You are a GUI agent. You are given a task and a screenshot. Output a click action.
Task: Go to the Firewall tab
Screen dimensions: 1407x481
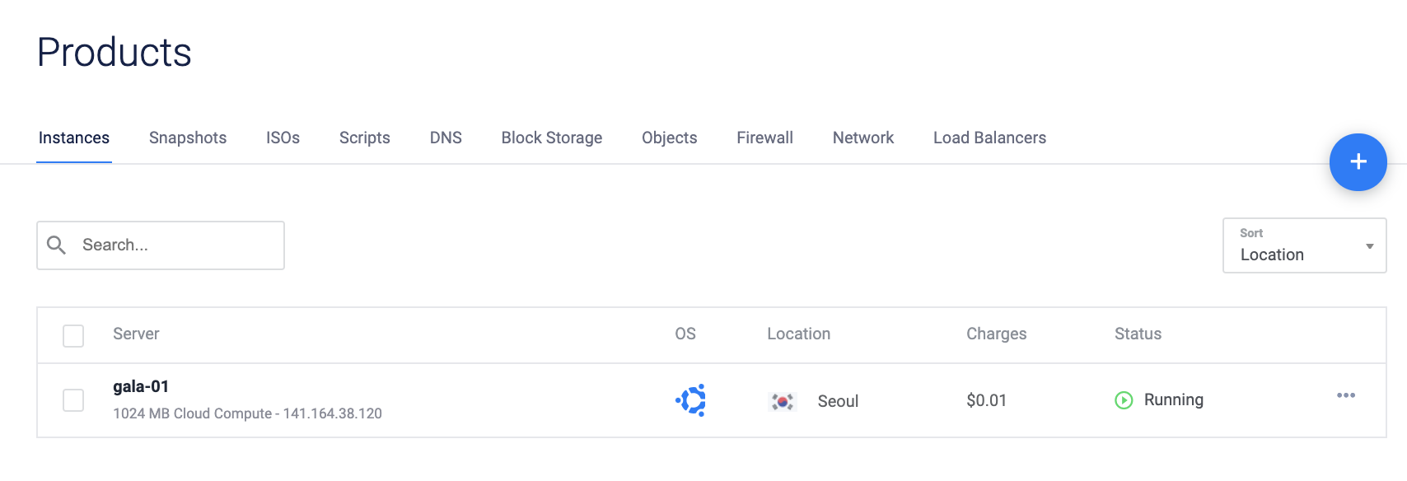[764, 138]
